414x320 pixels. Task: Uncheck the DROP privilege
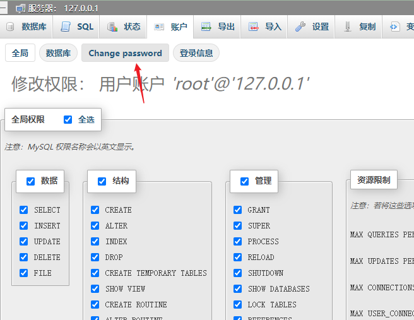point(95,257)
